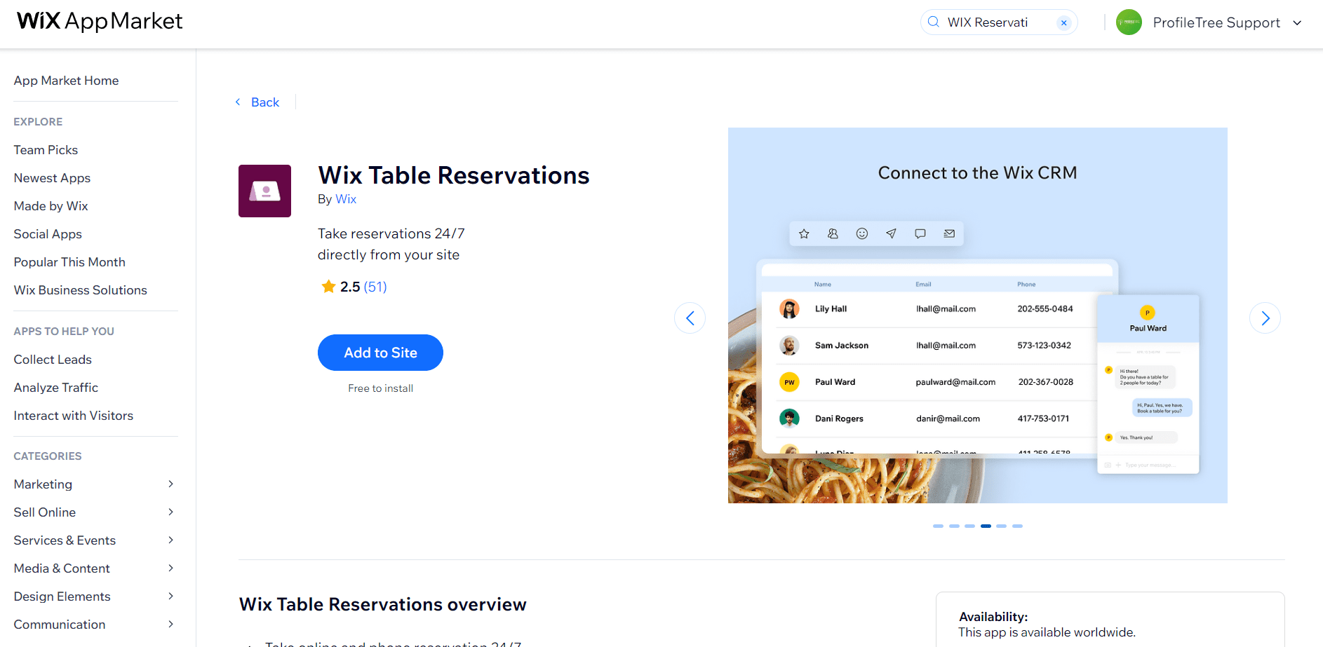Expand the Media & Content chevron
The image size is (1323, 647).
point(170,568)
